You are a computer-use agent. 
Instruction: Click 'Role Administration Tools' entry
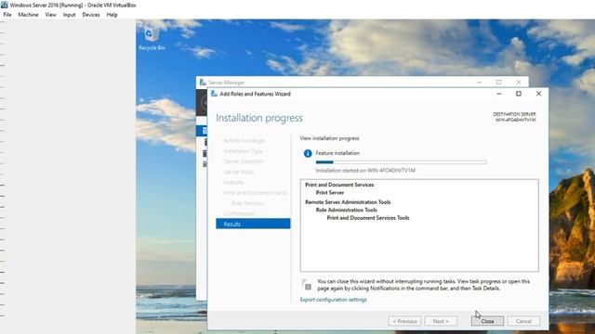tap(347, 210)
